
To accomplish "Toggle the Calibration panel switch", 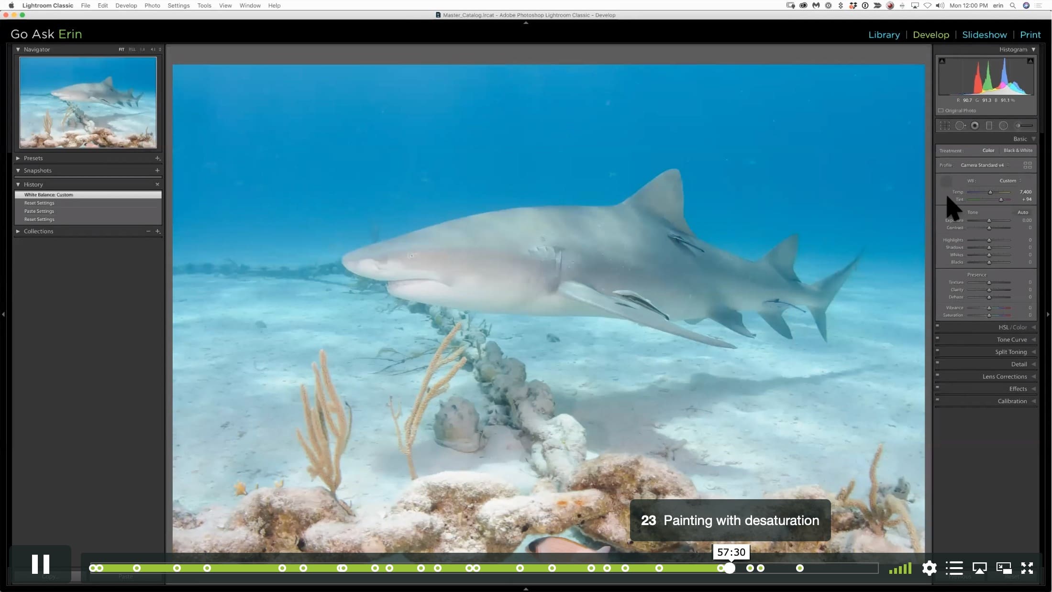I will click(938, 400).
